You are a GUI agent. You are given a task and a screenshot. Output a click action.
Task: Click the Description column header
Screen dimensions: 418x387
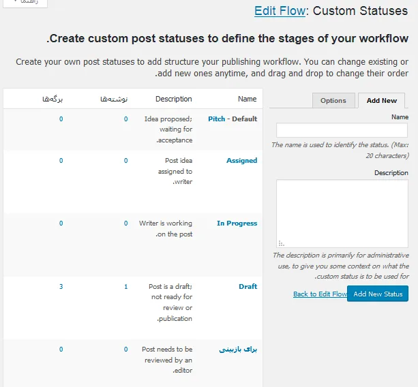click(174, 99)
